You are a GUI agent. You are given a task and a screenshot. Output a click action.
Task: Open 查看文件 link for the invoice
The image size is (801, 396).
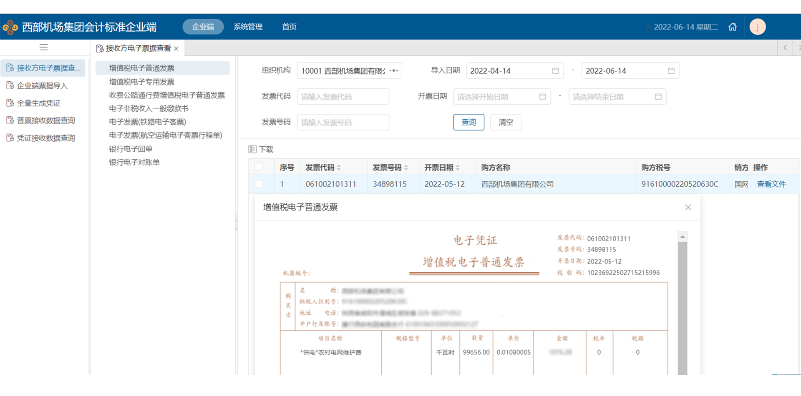point(771,184)
